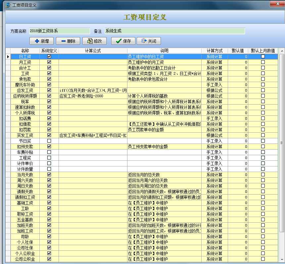Click the 删除 (Delete) minus button
Screen dimensions: 285x264
pos(68,41)
